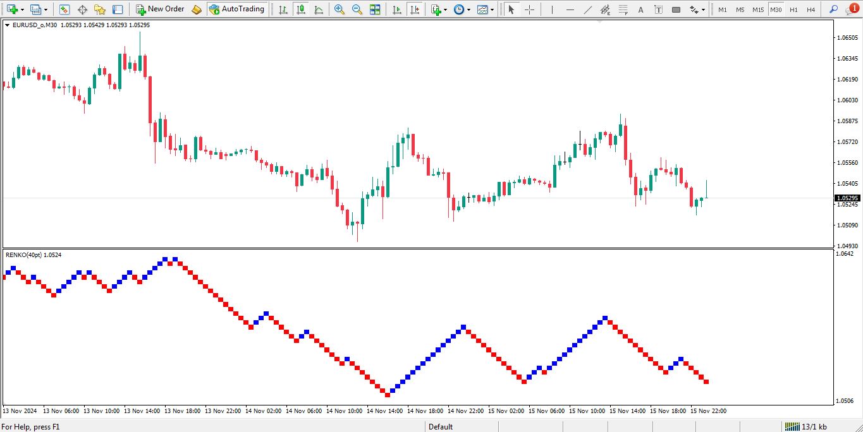Viewport: 863px width, 432px height.
Task: Toggle AutoTrading on or off
Action: [x=236, y=9]
